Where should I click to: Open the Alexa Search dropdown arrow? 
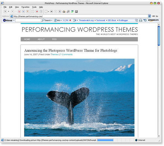pyautogui.click(x=52, y=21)
